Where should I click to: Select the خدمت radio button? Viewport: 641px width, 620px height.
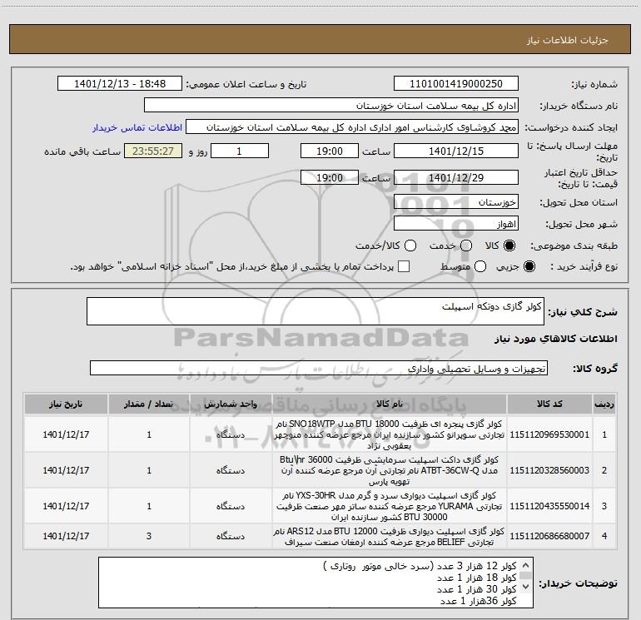pos(466,246)
